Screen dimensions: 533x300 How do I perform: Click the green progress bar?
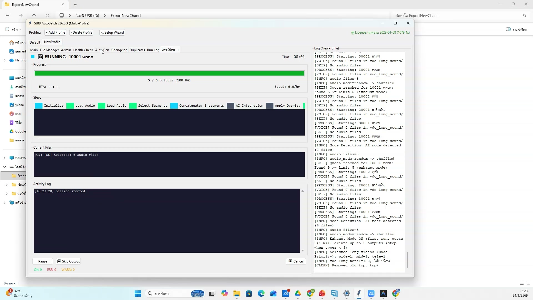[x=169, y=74]
